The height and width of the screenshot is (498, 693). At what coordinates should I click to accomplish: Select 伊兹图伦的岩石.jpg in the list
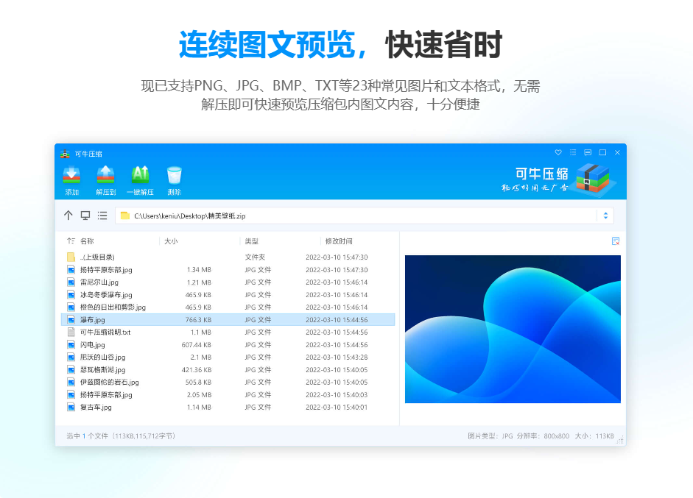coord(228,382)
